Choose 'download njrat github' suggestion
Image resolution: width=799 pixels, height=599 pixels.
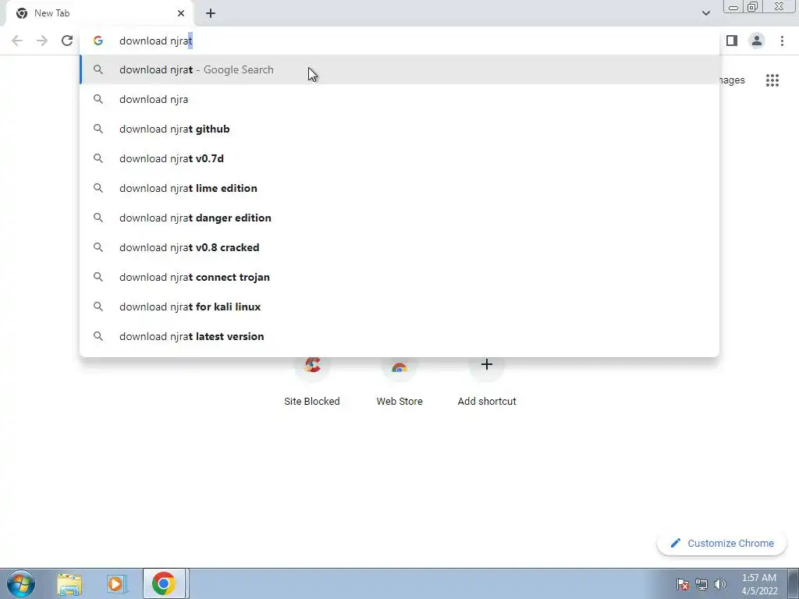[x=399, y=129]
